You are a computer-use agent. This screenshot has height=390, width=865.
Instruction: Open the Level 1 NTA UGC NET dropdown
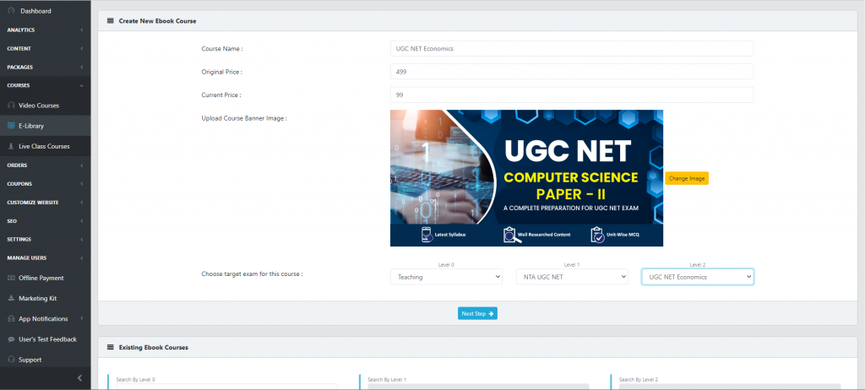pyautogui.click(x=572, y=277)
